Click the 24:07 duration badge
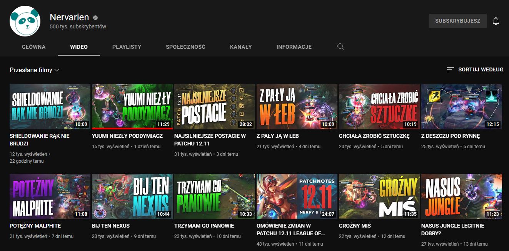509x251 pixels. tap(328, 214)
